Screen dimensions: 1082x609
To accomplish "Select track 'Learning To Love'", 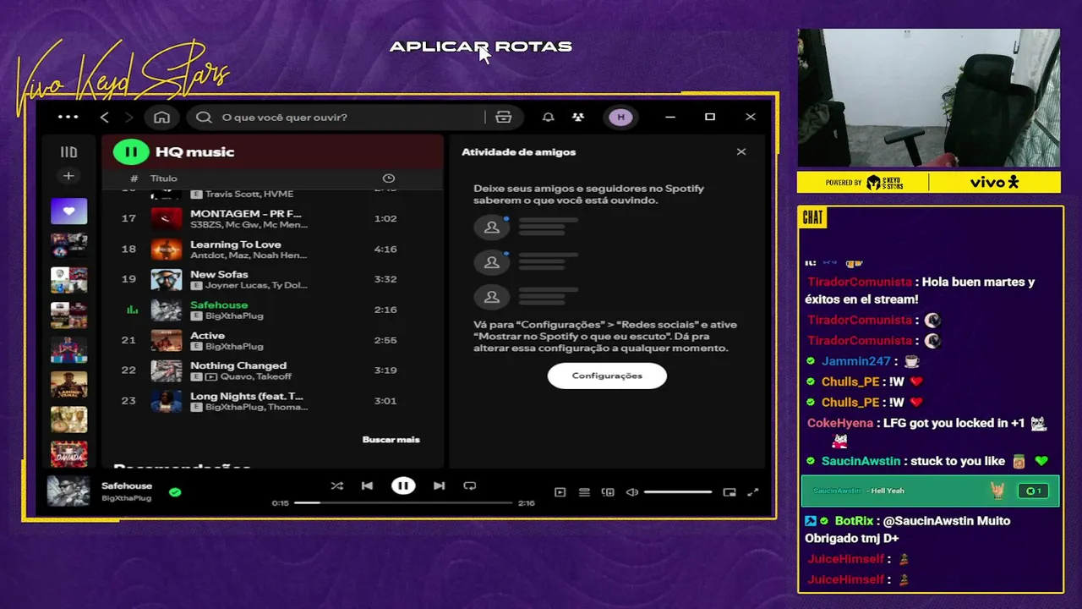I will 272,249.
